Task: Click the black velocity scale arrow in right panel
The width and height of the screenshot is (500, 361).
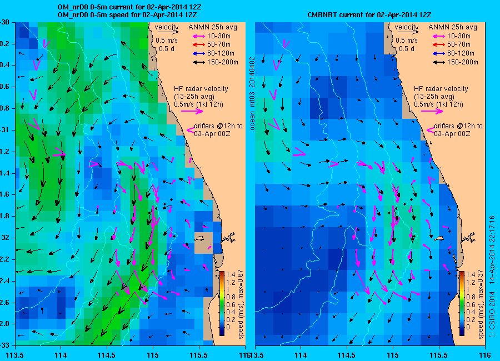Action: (408, 32)
